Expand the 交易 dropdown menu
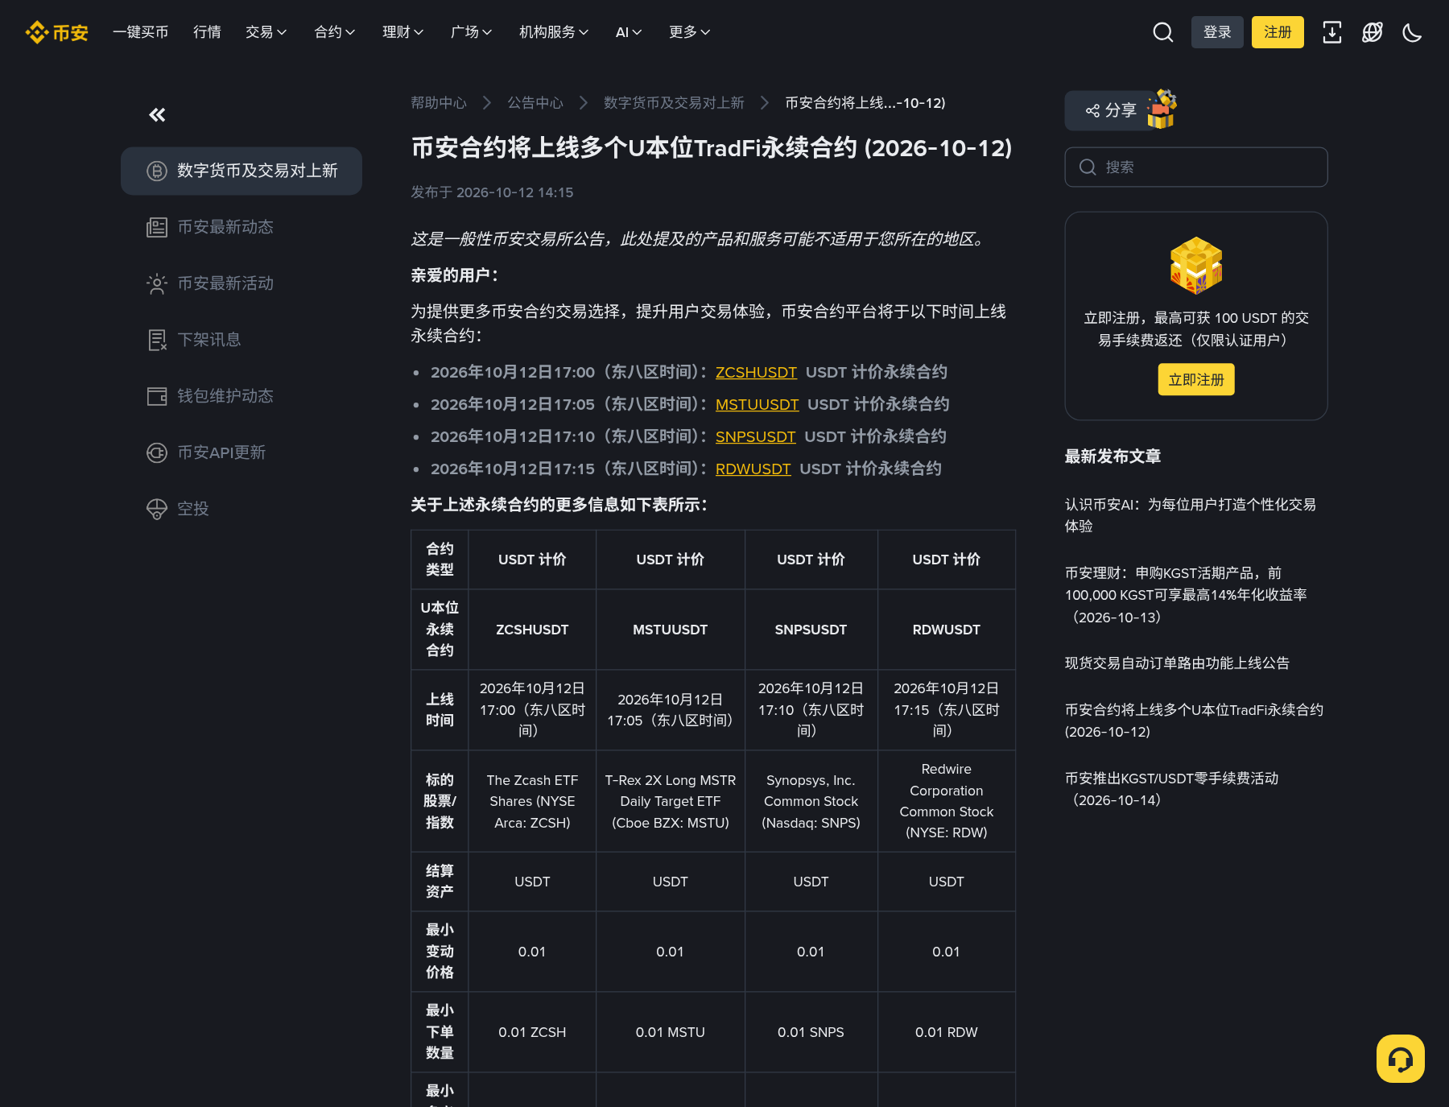Screen dimensions: 1449x1107 pyautogui.click(x=266, y=32)
